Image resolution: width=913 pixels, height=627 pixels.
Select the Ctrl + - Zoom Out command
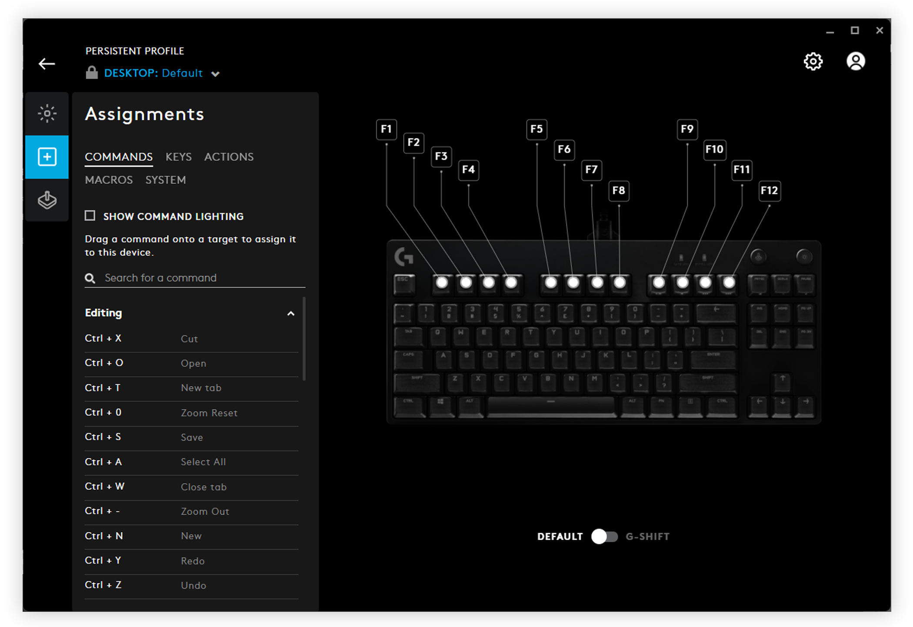[x=191, y=511]
